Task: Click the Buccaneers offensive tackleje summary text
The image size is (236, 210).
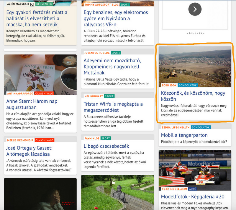Action: point(114,121)
